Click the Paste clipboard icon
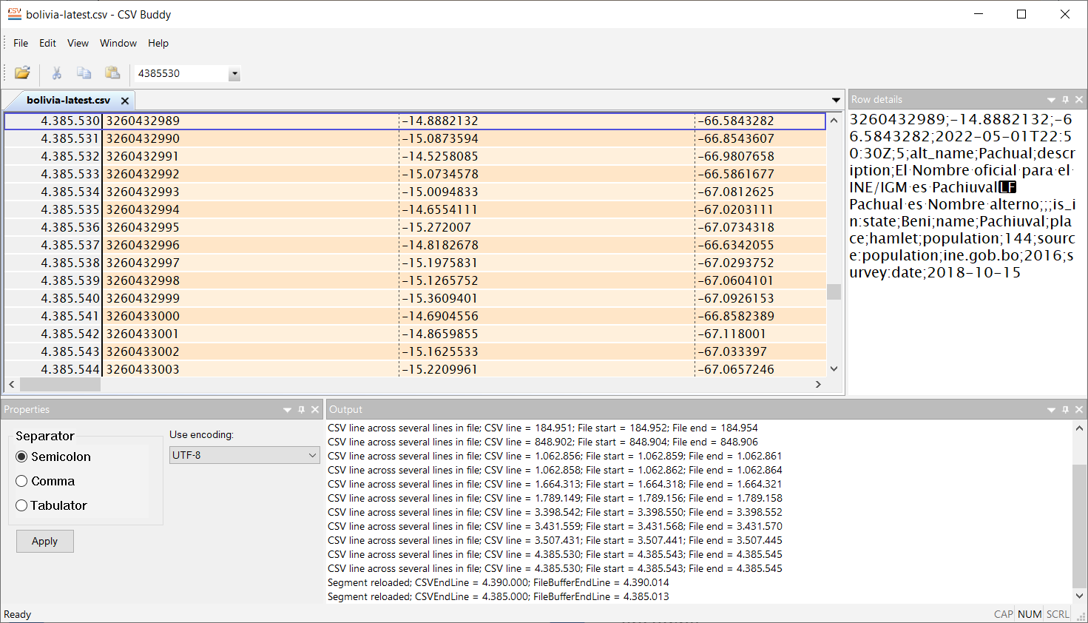Screen dimensions: 1088x623 coord(112,73)
